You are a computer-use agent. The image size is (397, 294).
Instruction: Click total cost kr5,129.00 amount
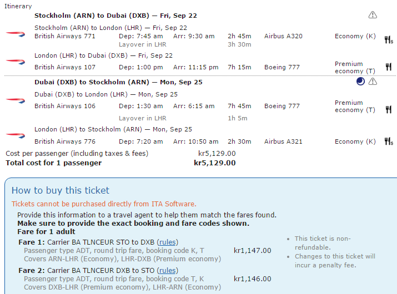[214, 163]
